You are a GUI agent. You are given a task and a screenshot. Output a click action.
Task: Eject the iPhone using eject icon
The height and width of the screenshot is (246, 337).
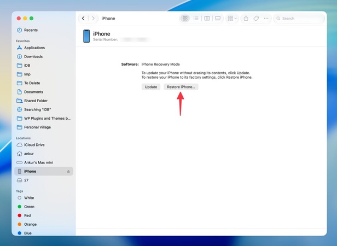point(68,172)
